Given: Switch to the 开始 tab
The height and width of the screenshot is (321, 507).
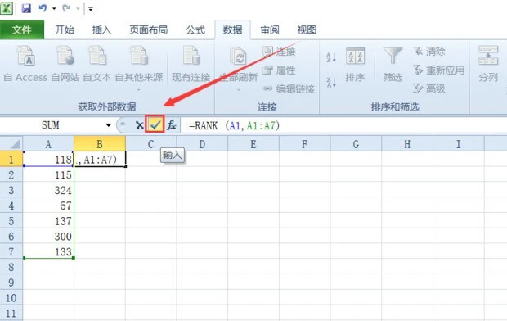Looking at the screenshot, I should pos(65,29).
